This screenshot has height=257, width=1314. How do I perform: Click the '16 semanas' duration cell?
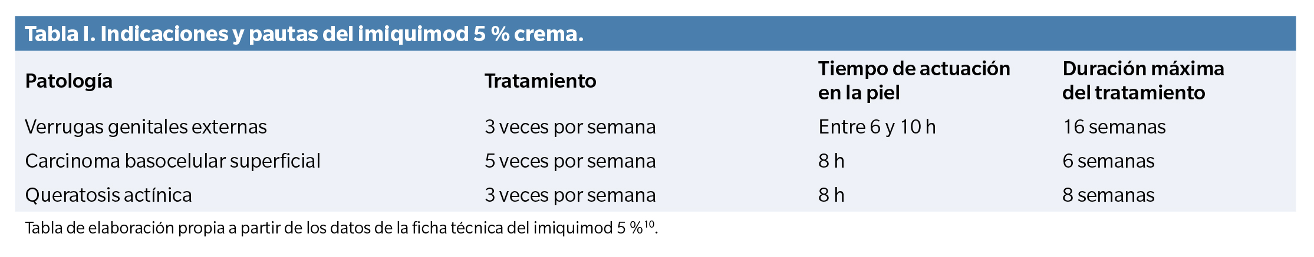click(x=1114, y=127)
